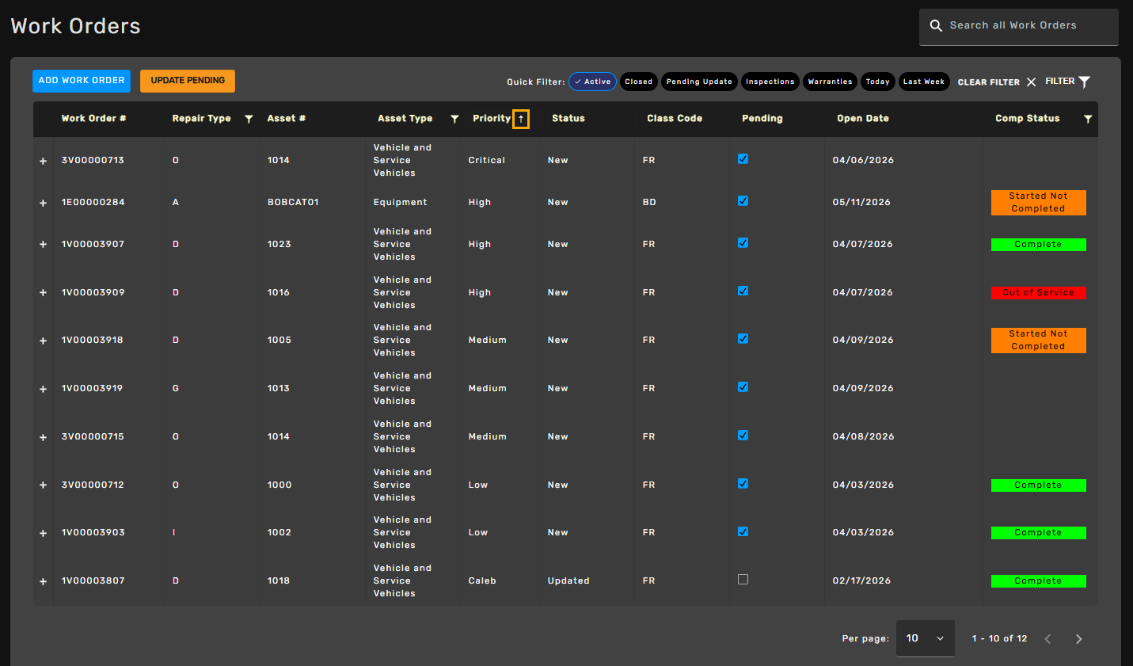Viewport: 1133px width, 666px height.
Task: Click the Add Work Order button
Action: (82, 81)
